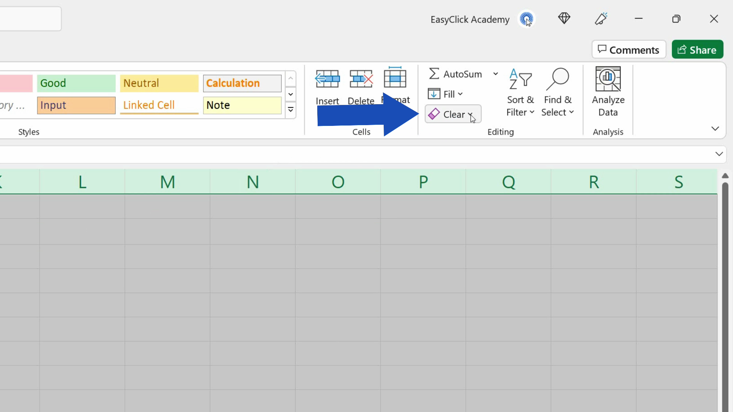This screenshot has width=733, height=412.
Task: Collapse the formula bar chevron
Action: click(720, 154)
